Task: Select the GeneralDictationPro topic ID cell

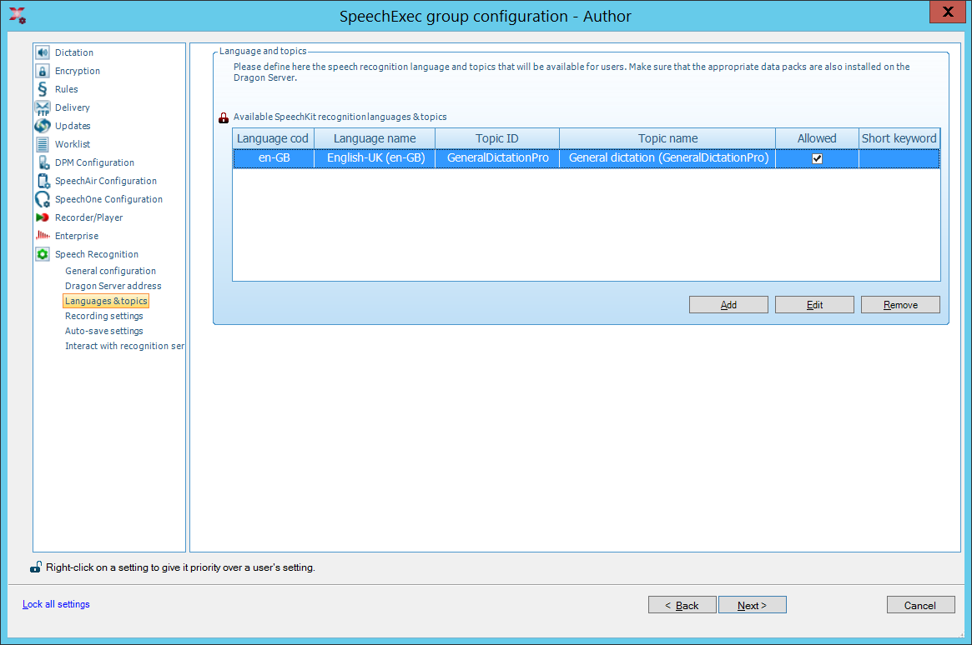Action: click(497, 158)
